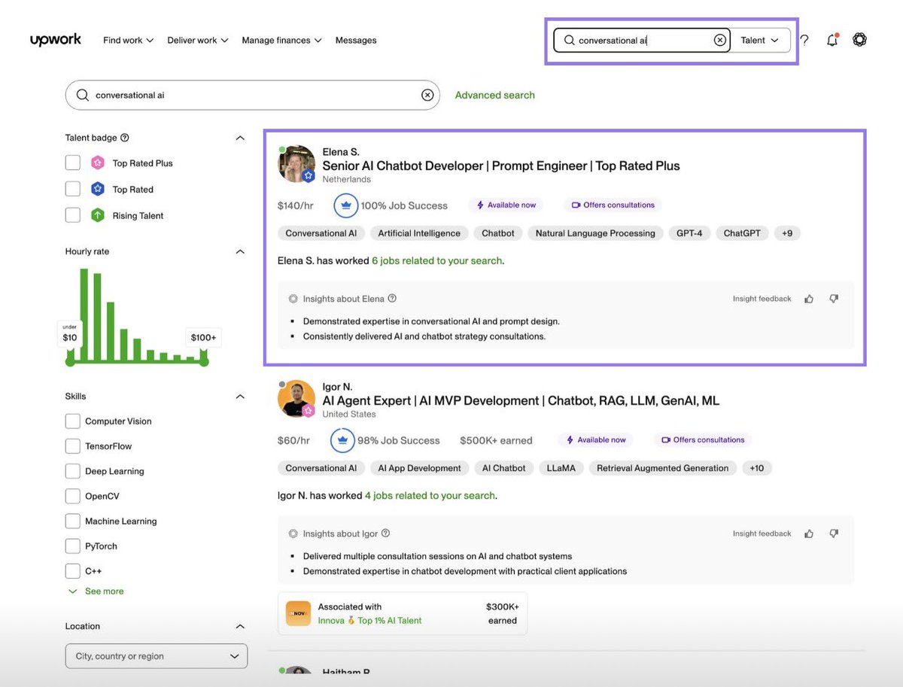Open the Talent search type dropdown

tap(759, 41)
